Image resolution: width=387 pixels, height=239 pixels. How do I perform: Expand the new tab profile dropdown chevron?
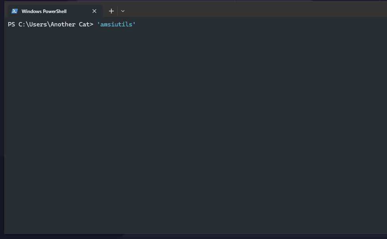pyautogui.click(x=123, y=11)
